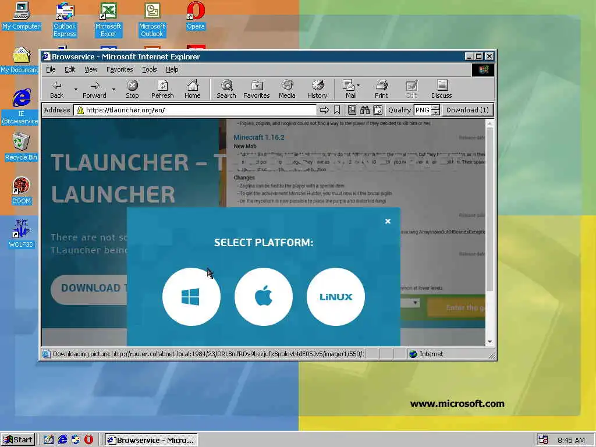The height and width of the screenshot is (447, 596).
Task: Close the Select Platform popup
Action: coord(388,221)
